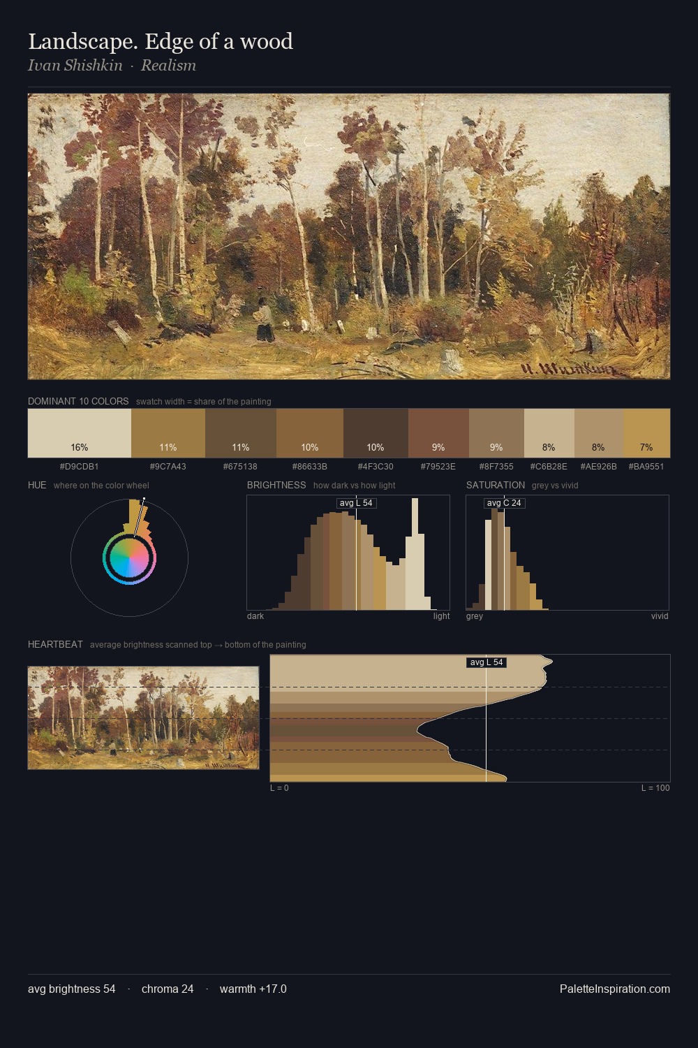Click the #C6B28E beige swatch
The width and height of the screenshot is (698, 1048).
pos(549,433)
